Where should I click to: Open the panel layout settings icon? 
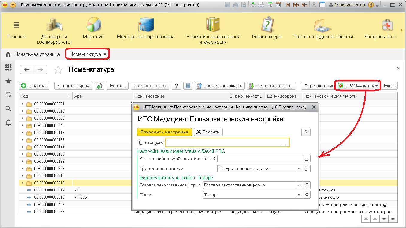click(322, 5)
